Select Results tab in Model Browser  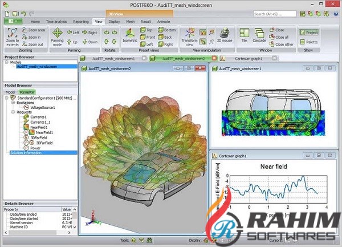27,92
